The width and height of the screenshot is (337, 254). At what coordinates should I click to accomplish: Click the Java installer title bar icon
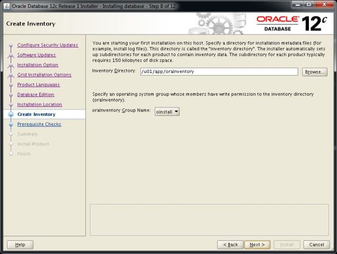point(7,6)
